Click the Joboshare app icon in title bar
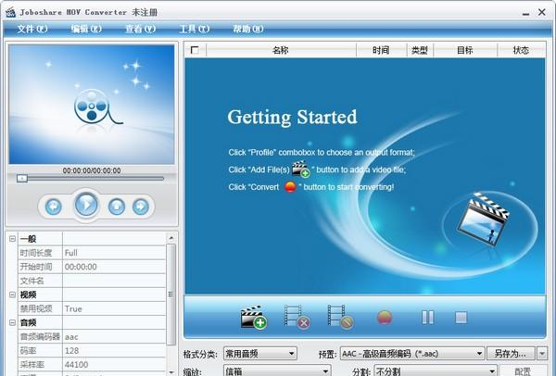Viewport: 556px width, 376px height. (x=10, y=12)
